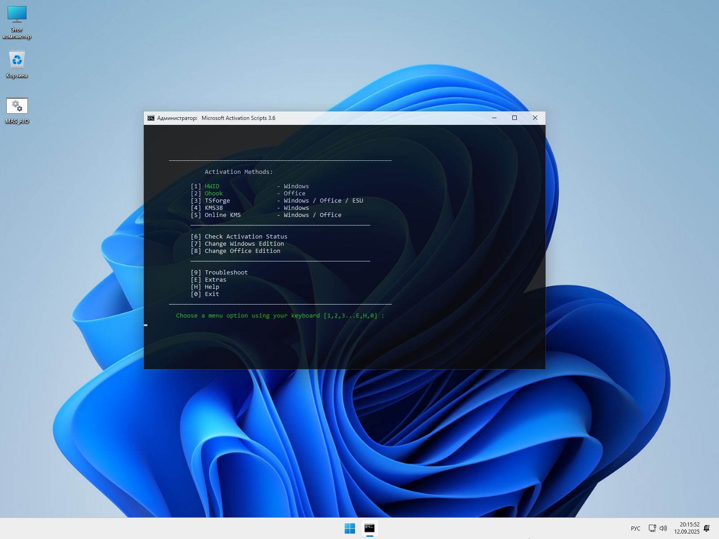The image size is (719, 539).
Task: Switch the РУС input language indicator
Action: coord(635,528)
